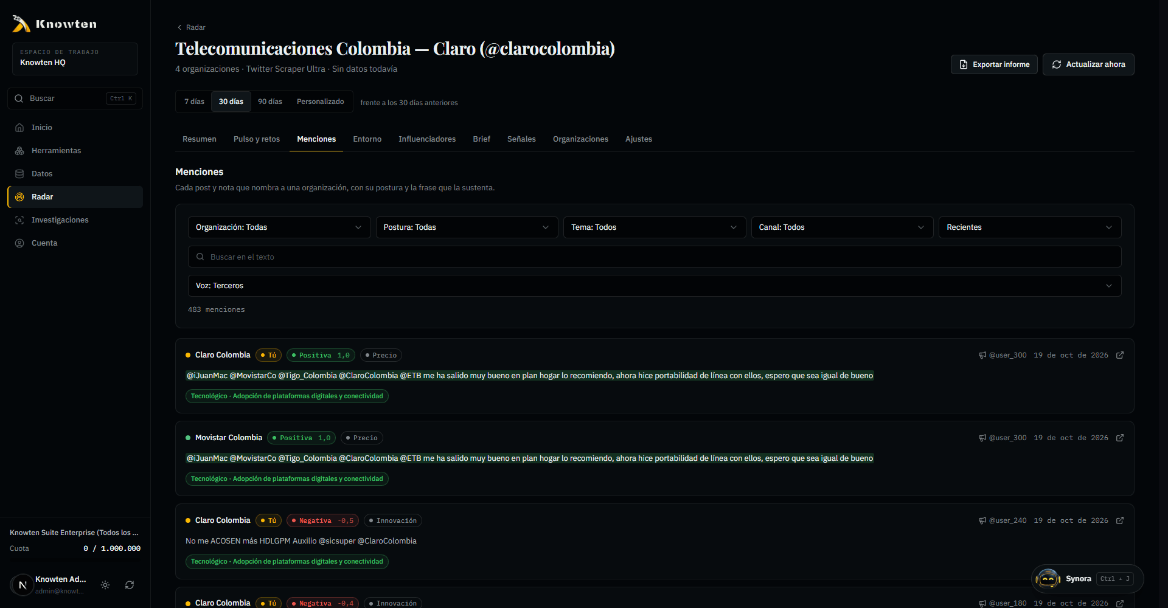Image resolution: width=1168 pixels, height=608 pixels.
Task: Switch to the Pulso y retos tab
Action: coord(257,139)
